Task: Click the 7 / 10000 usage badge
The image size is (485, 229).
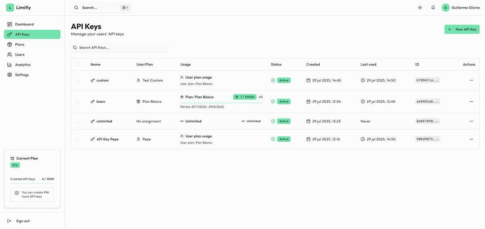Action: [x=245, y=97]
